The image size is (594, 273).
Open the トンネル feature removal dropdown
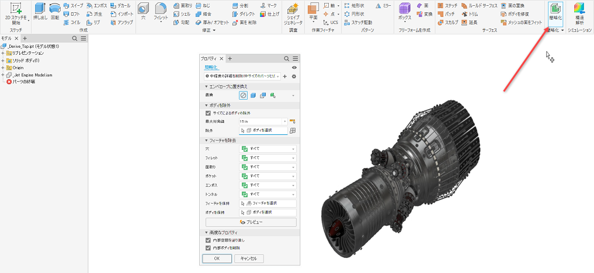click(268, 194)
